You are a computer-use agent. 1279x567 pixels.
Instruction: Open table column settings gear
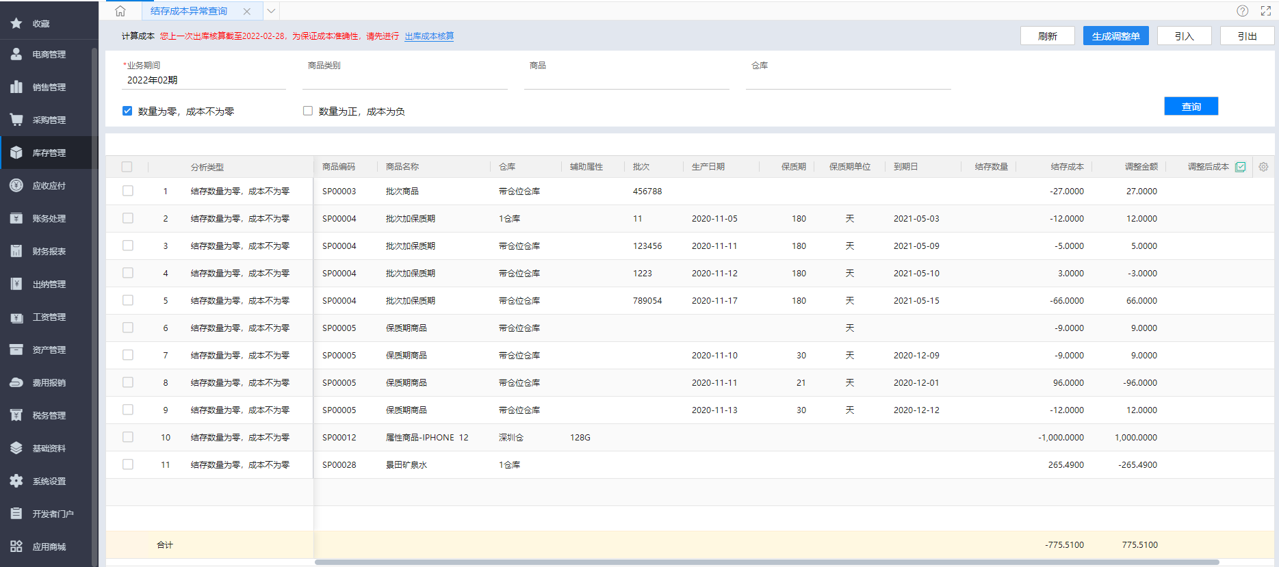pos(1263,167)
